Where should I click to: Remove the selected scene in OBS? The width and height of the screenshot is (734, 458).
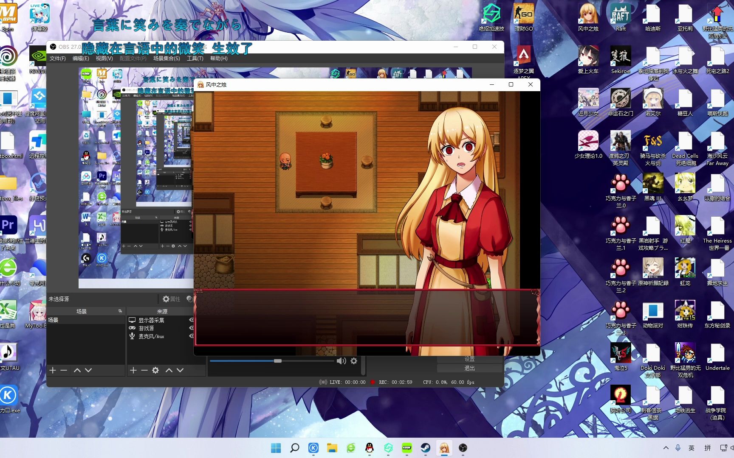pos(64,370)
